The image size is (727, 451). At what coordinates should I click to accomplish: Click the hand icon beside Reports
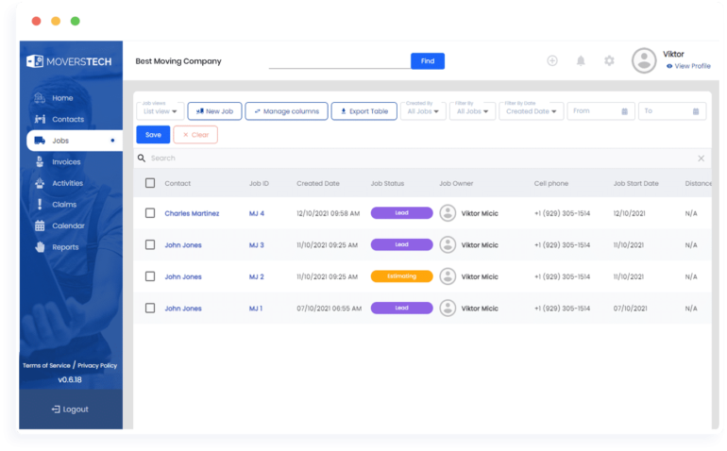(x=40, y=247)
